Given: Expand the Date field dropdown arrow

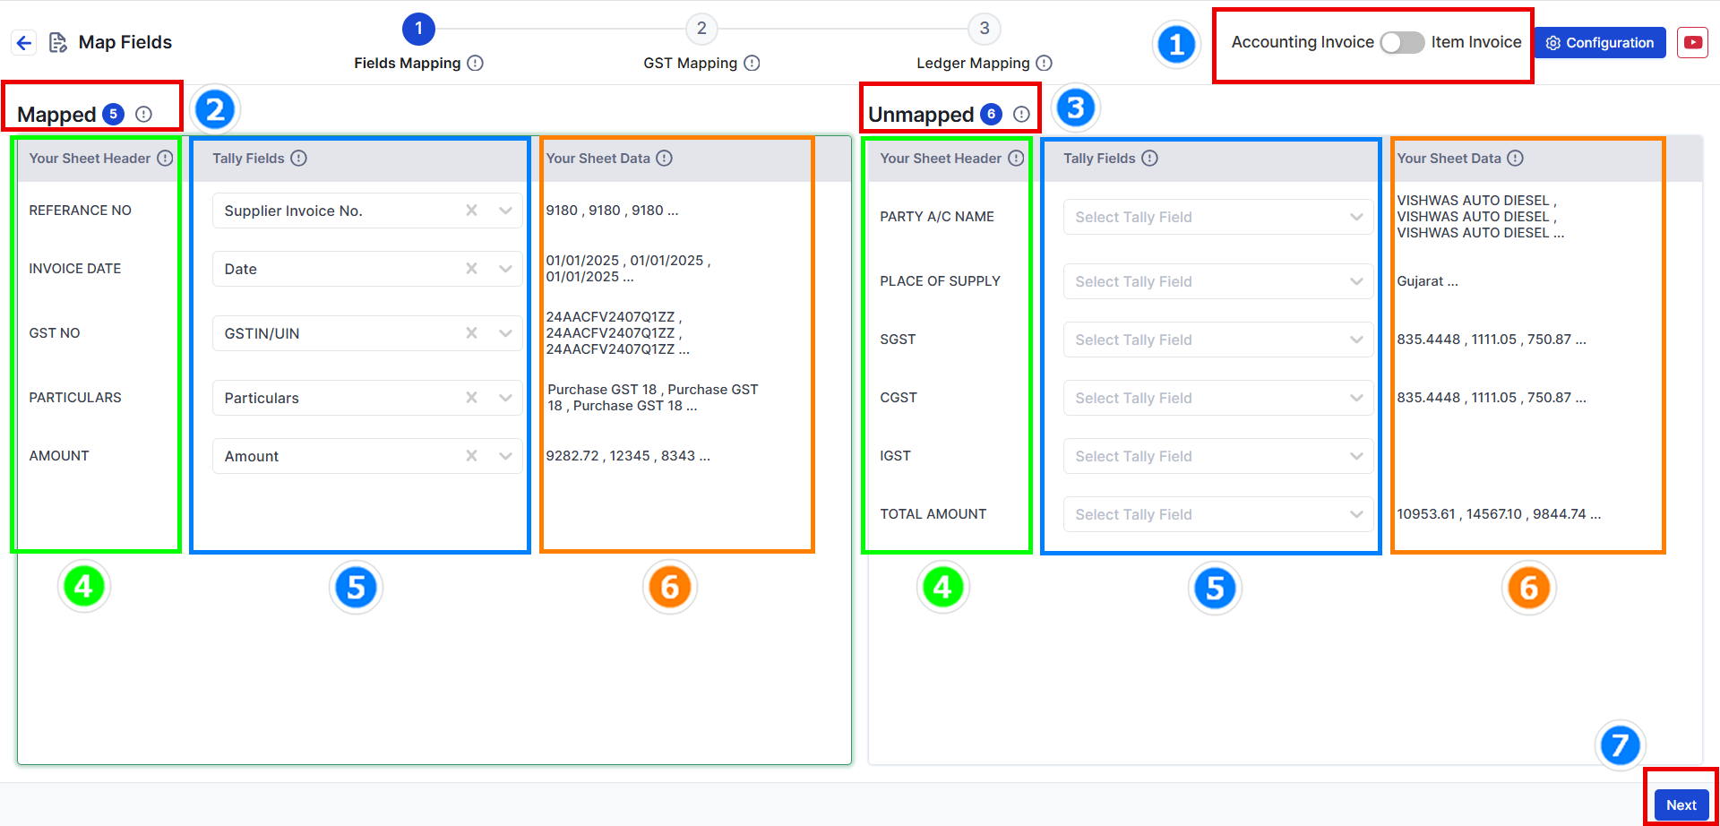Looking at the screenshot, I should point(505,269).
